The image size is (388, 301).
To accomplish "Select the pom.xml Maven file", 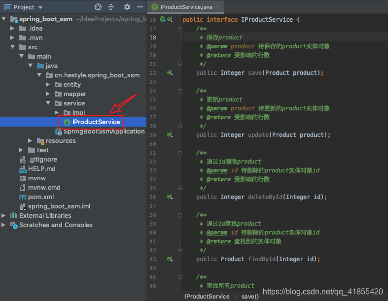I will [73, 197].
